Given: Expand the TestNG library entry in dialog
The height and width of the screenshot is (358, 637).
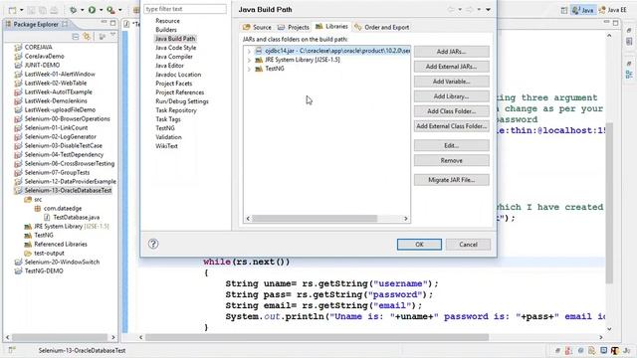Looking at the screenshot, I should tap(249, 69).
